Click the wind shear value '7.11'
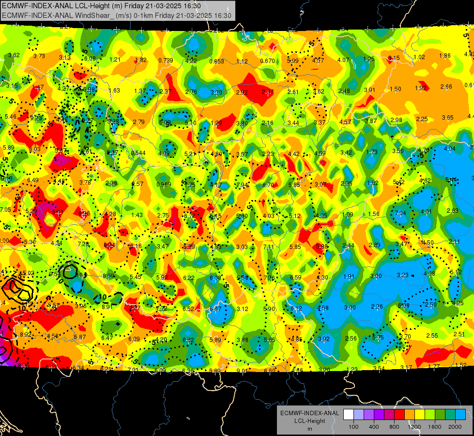 point(268,247)
